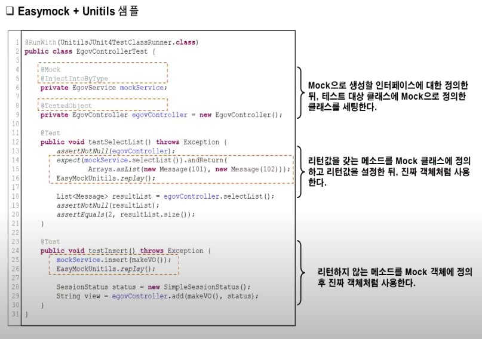Click EasyMockUnitils.replay(); inside testInsert
482x339 pixels.
pyautogui.click(x=106, y=269)
